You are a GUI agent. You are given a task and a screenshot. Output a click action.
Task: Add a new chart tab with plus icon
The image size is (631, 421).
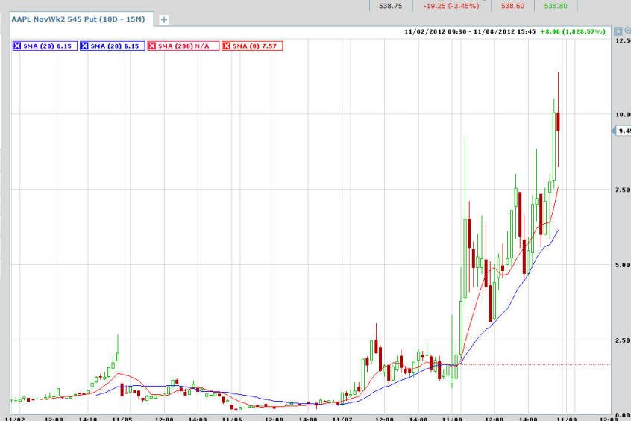(x=164, y=19)
